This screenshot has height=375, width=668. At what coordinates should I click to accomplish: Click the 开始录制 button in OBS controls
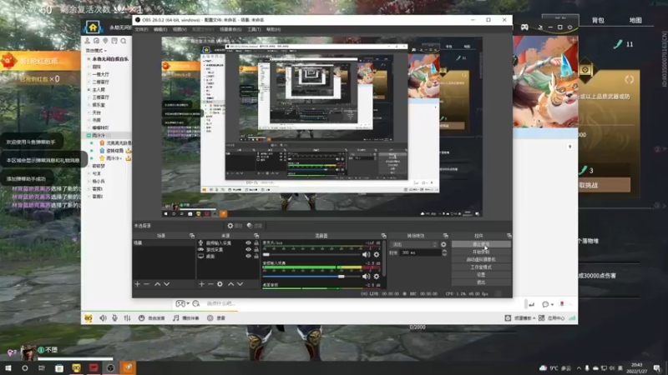(481, 252)
